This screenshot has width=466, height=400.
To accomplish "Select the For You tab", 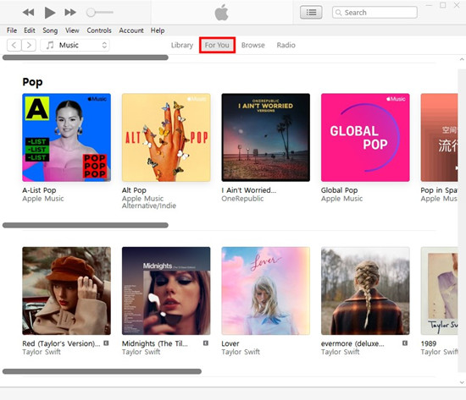I will pyautogui.click(x=217, y=45).
